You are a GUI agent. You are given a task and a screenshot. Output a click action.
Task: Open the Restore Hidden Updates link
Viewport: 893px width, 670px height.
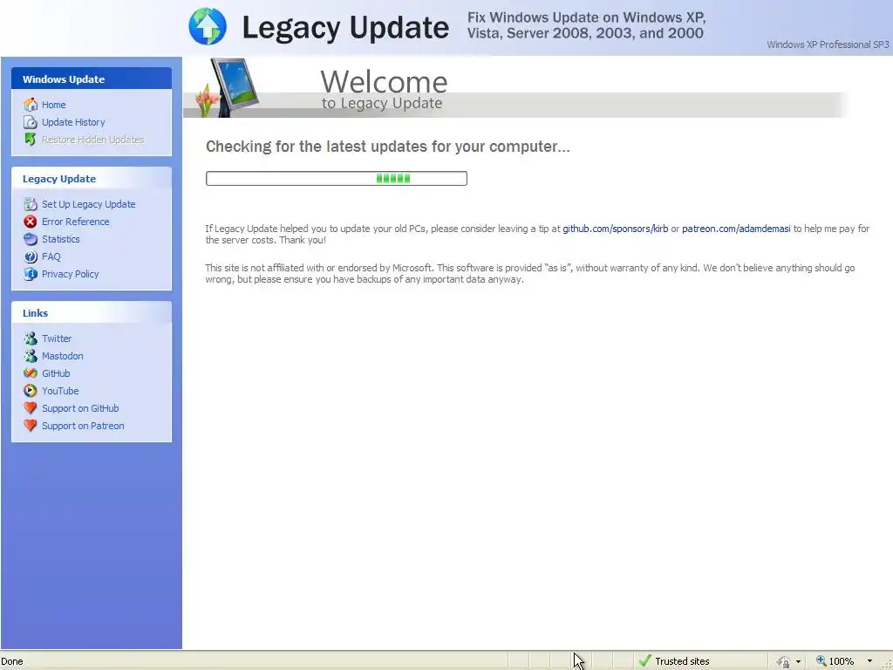click(92, 140)
